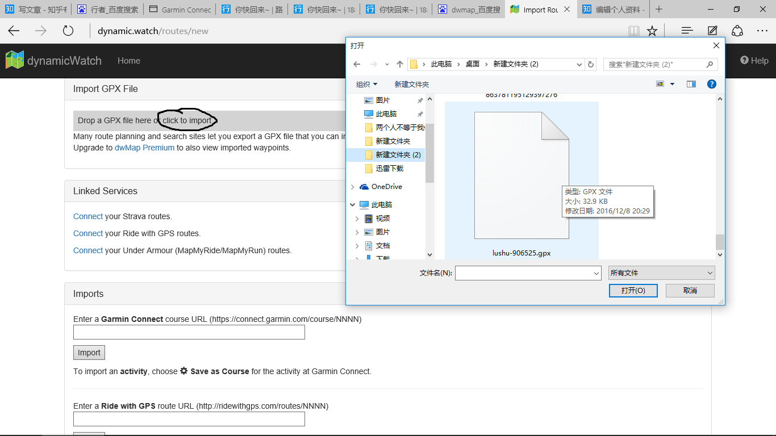
Task: Switch to the Garmin Connect tab
Action: pos(180,9)
